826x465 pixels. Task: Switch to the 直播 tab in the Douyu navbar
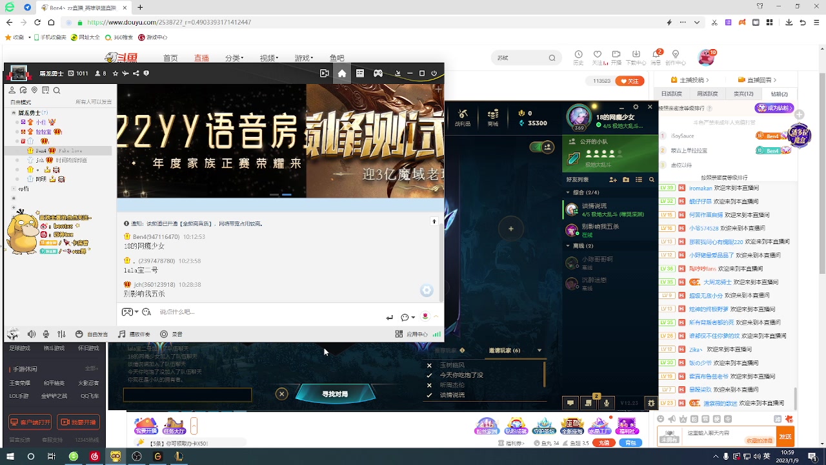pyautogui.click(x=201, y=57)
